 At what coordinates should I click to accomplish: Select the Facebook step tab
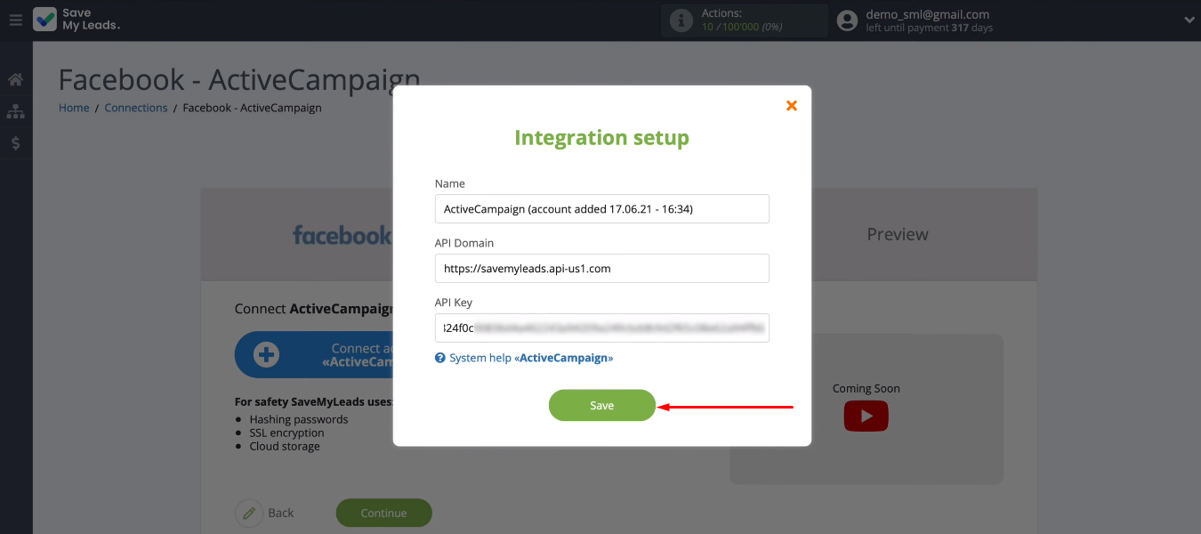(x=342, y=235)
